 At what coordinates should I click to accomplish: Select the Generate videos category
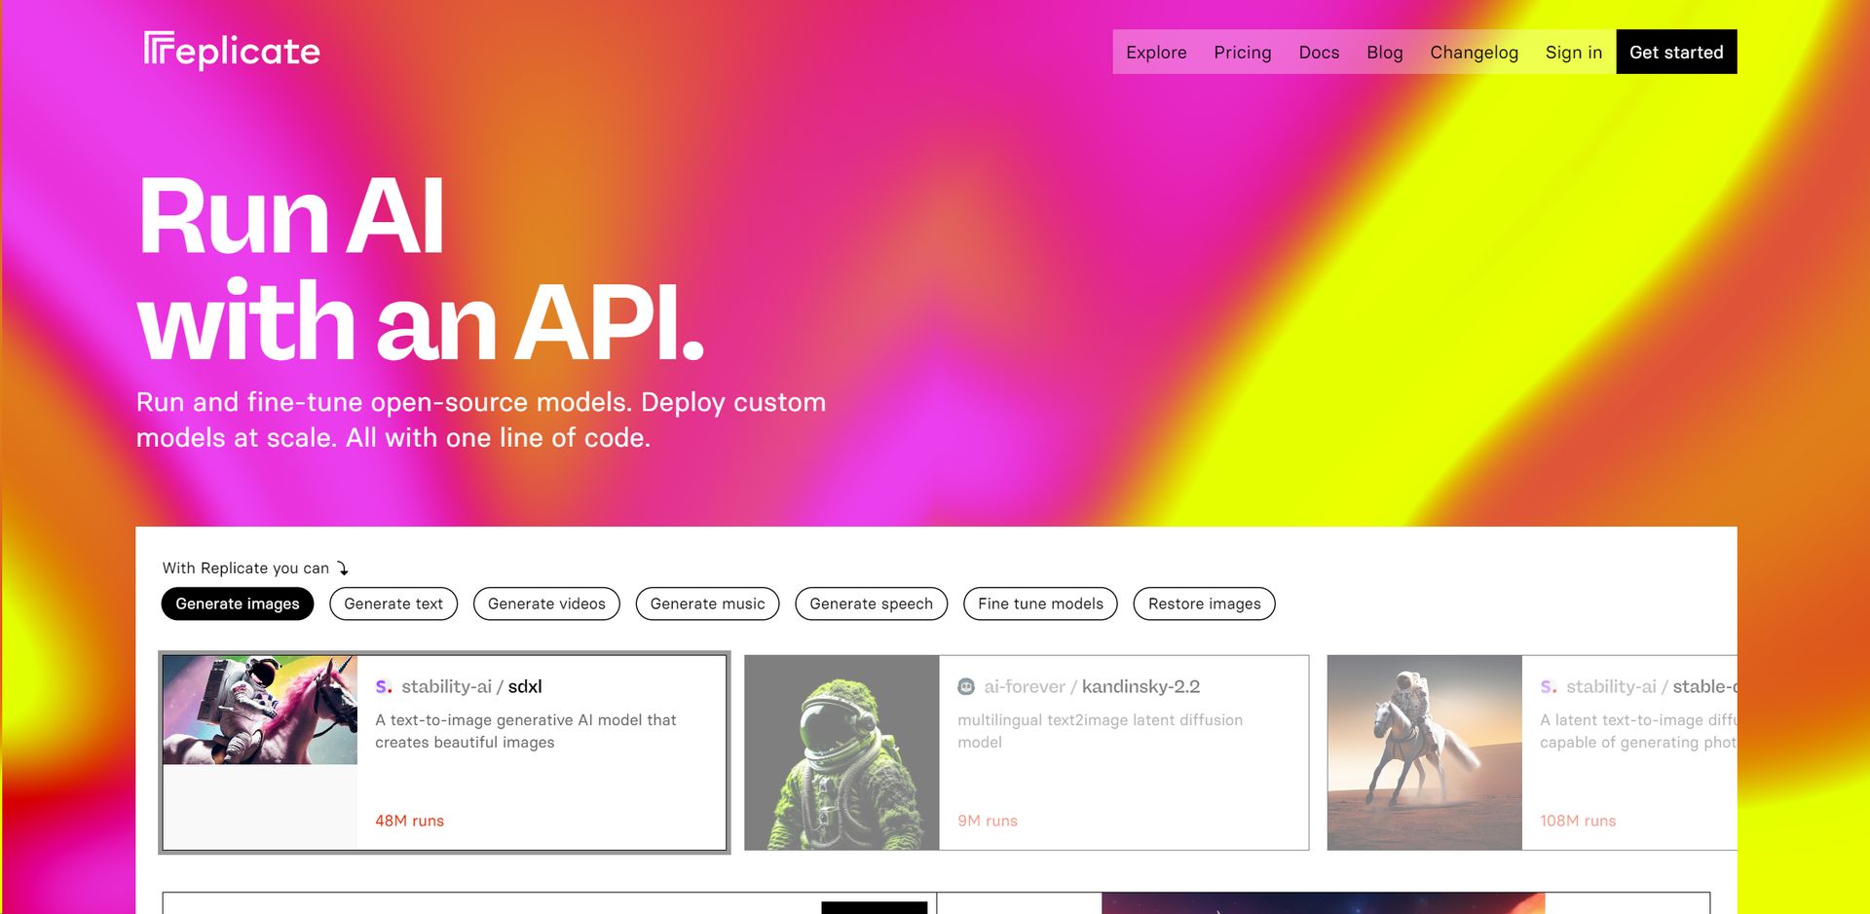(546, 603)
